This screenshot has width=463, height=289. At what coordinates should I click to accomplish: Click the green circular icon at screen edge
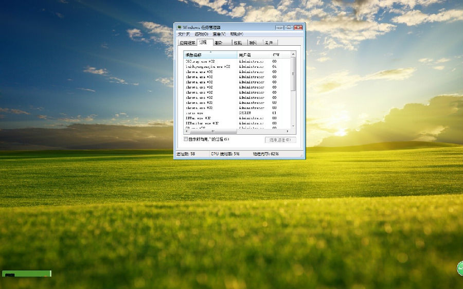pos(459,268)
